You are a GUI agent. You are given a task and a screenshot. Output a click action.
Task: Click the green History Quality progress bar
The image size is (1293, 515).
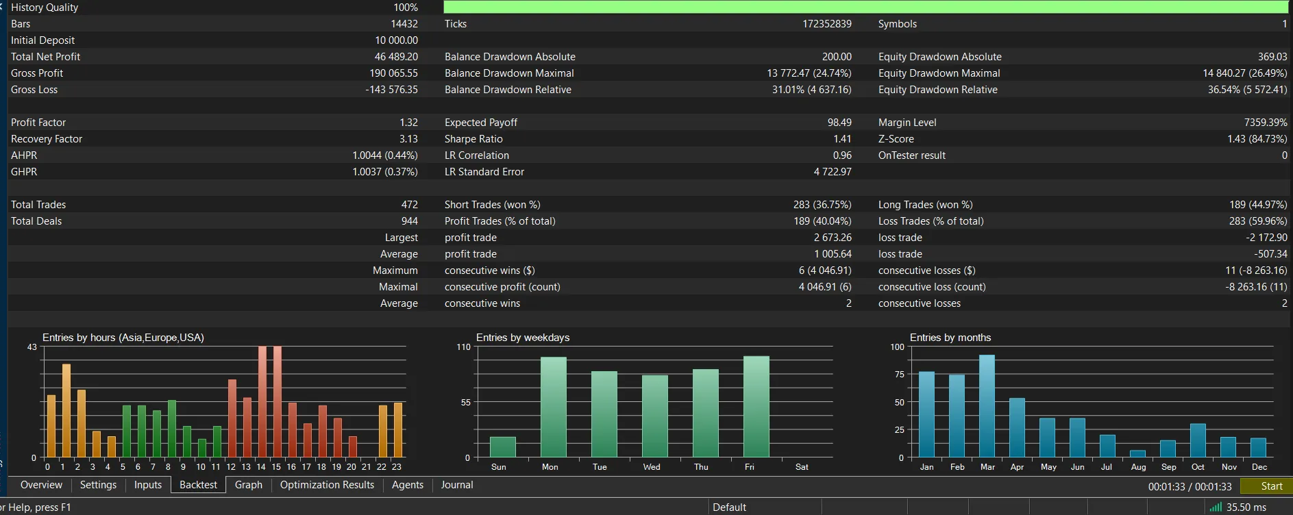tap(865, 7)
